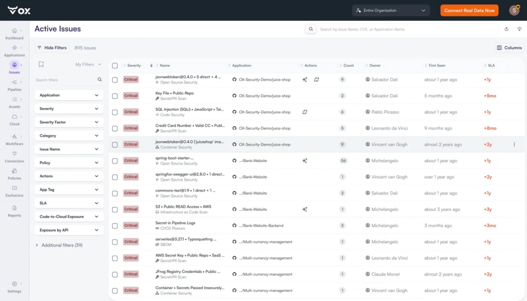
Task: Open Settings in the sidebar
Action: pyautogui.click(x=14, y=287)
